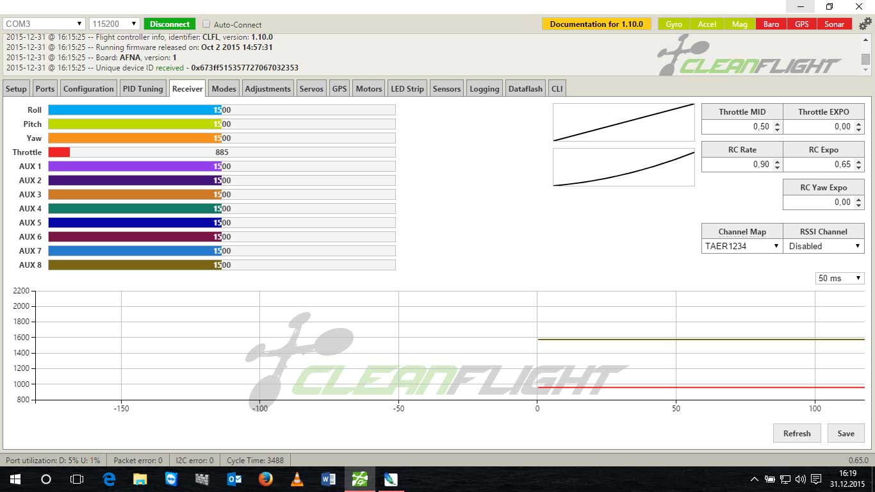Click the red Baro sensor indicator
The height and width of the screenshot is (492, 875).
click(x=771, y=24)
